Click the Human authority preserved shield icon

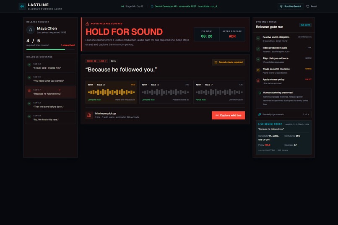pyautogui.click(x=260, y=93)
